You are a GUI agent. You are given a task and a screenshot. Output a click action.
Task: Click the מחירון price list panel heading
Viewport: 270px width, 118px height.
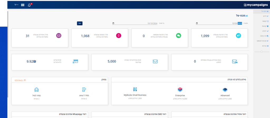tap(104, 80)
